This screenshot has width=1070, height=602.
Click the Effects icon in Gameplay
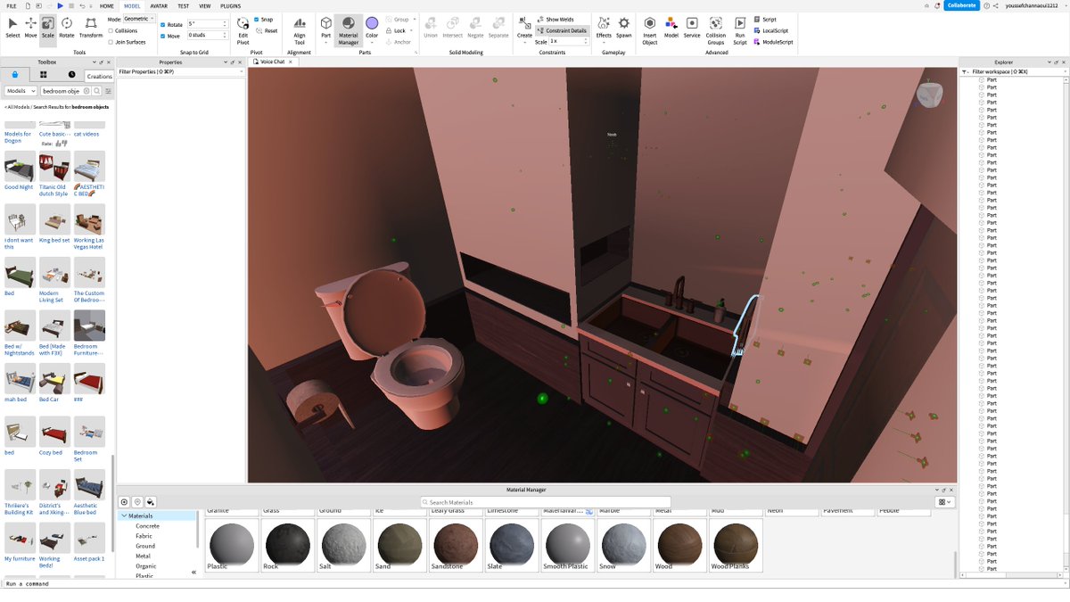[x=604, y=23]
